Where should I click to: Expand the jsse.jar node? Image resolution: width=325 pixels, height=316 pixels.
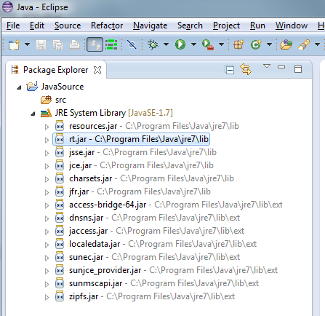(47, 153)
